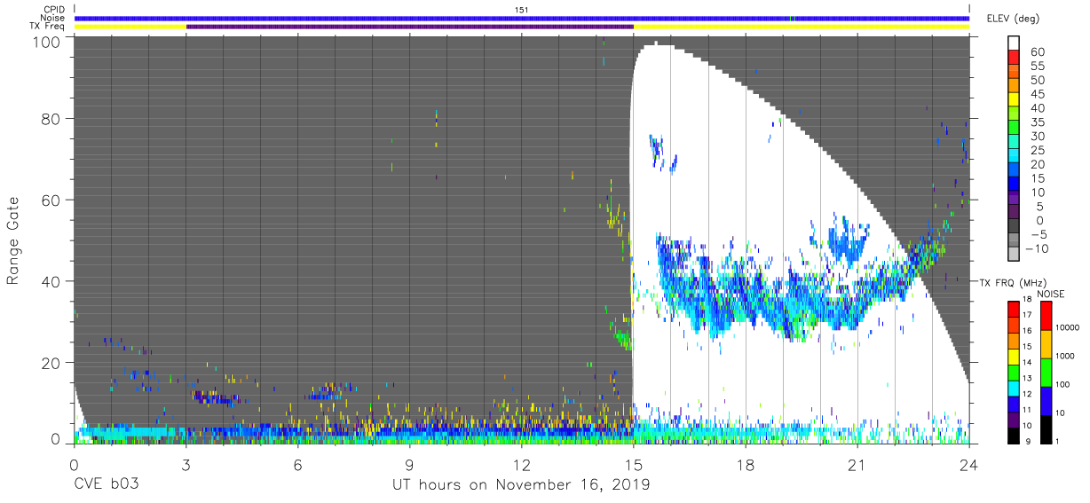Click the black bottom segment of TX FRQ colorbar
The width and height of the screenshot is (1090, 503).
(x=1014, y=435)
